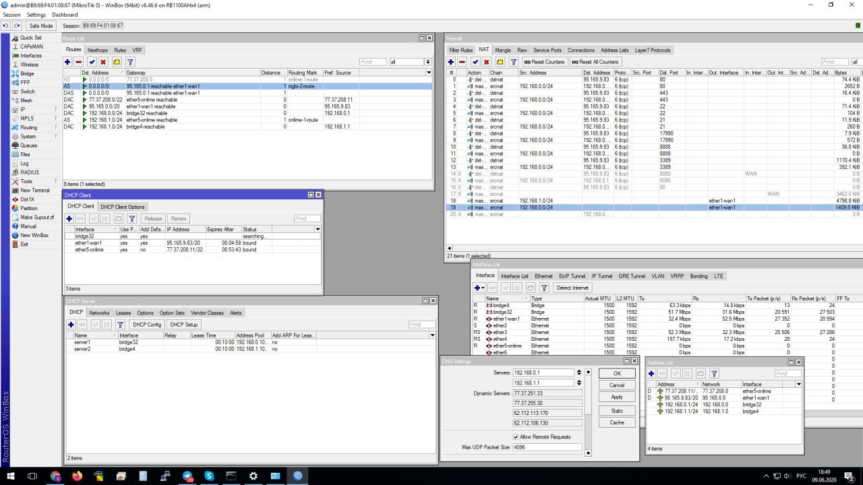Click the Apply button in DNS Settings
This screenshot has height=485, width=863.
(616, 397)
